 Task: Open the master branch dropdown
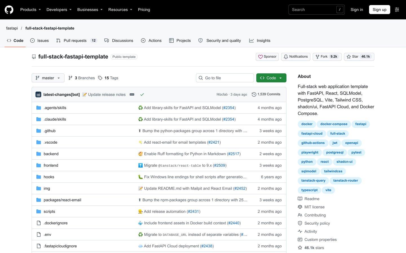click(48, 78)
